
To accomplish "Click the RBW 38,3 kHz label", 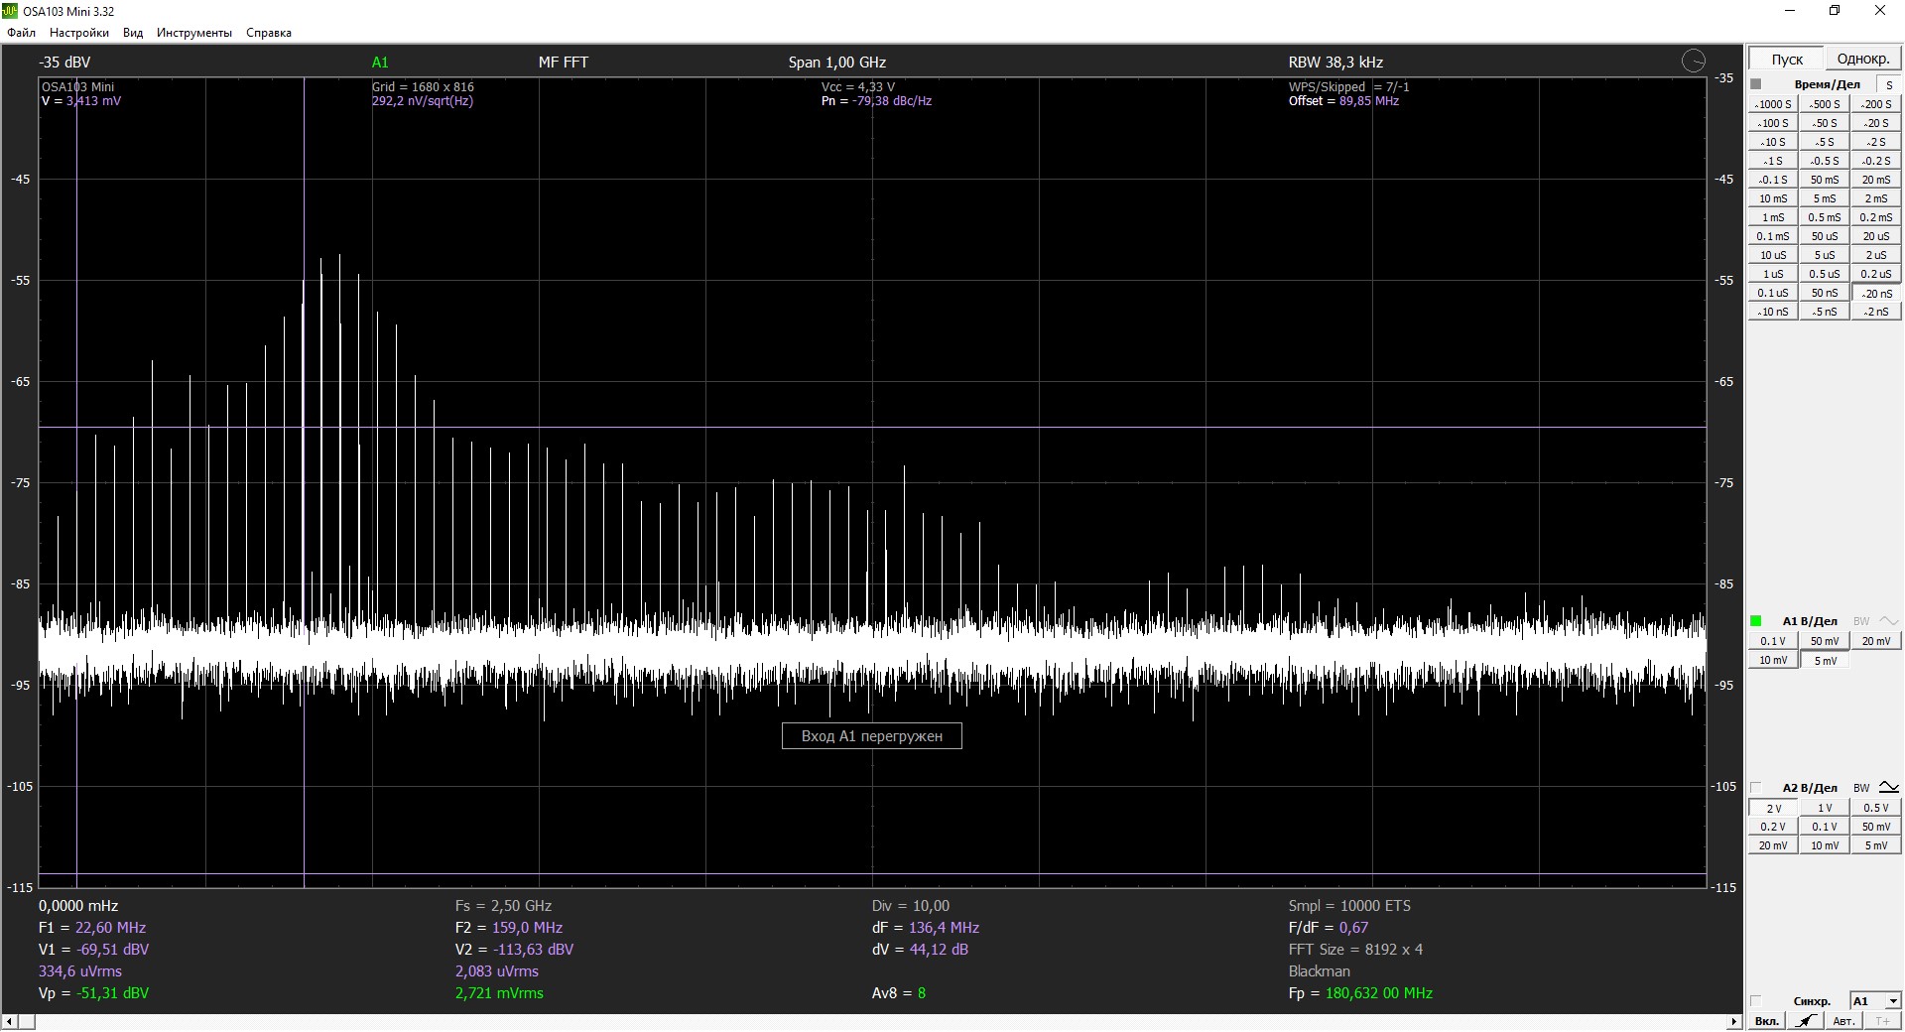I will [x=1335, y=62].
